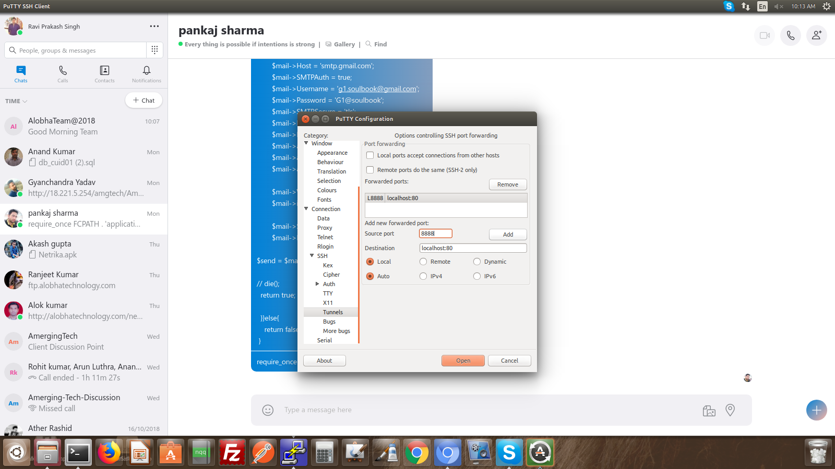Select Kex in the PuTTY category tree
Screen dimensions: 835x469
tap(328, 265)
